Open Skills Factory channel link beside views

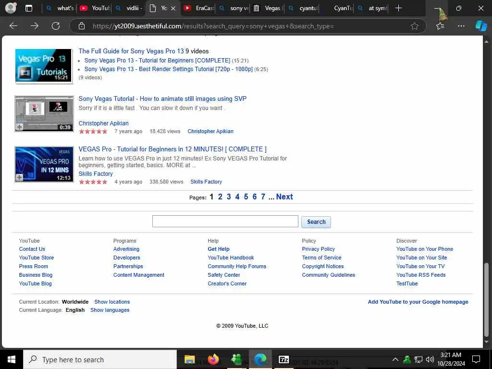(206, 182)
